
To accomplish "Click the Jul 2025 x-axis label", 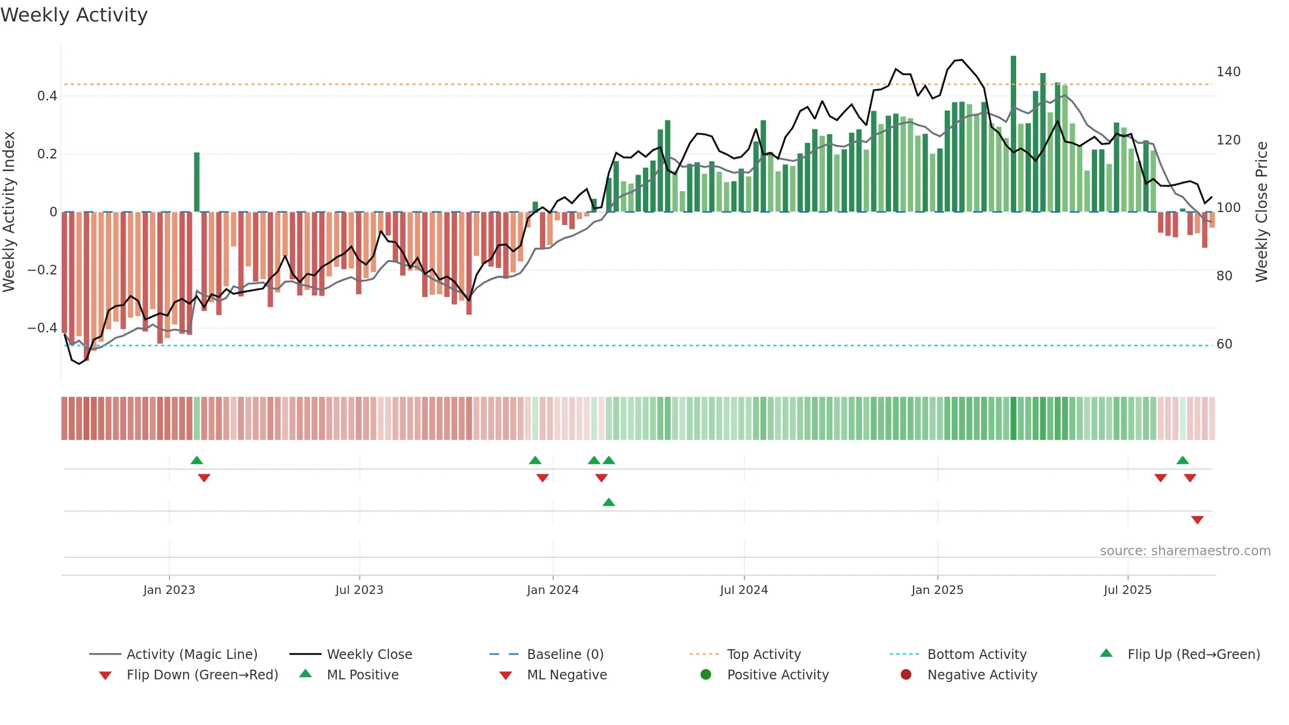I will click(x=1128, y=590).
